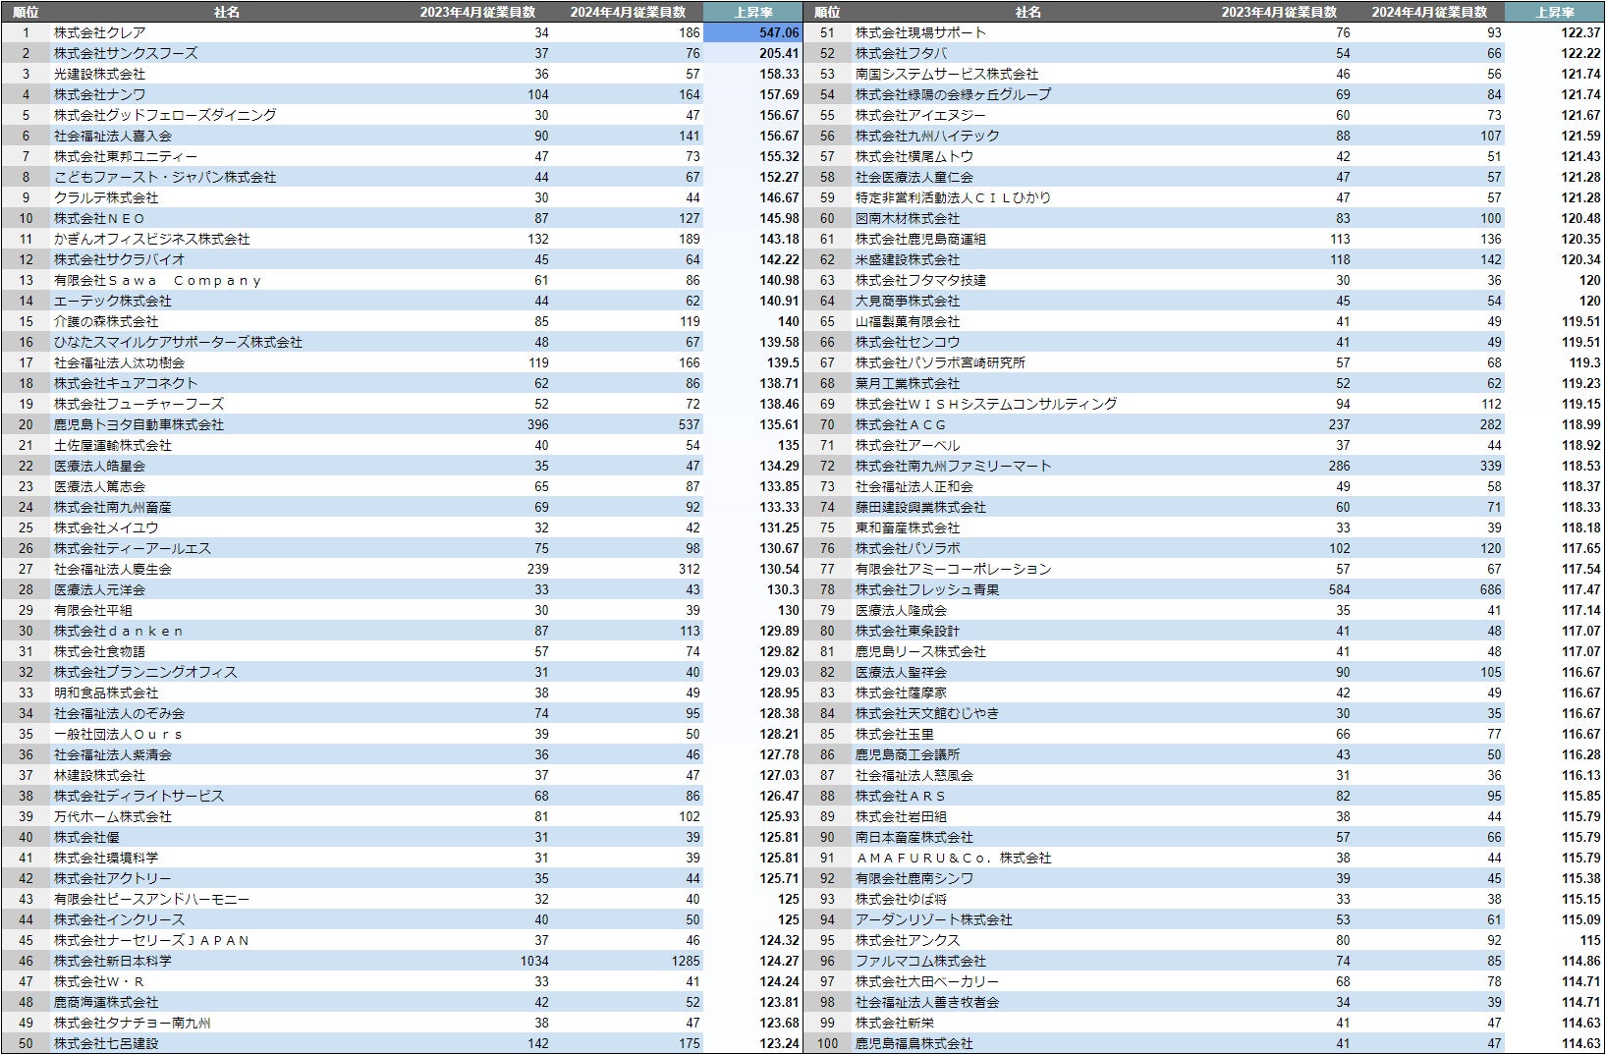Select 2023 count 584 for 株式会社フレッシュ青果
This screenshot has width=1606, height=1054.
click(1339, 589)
